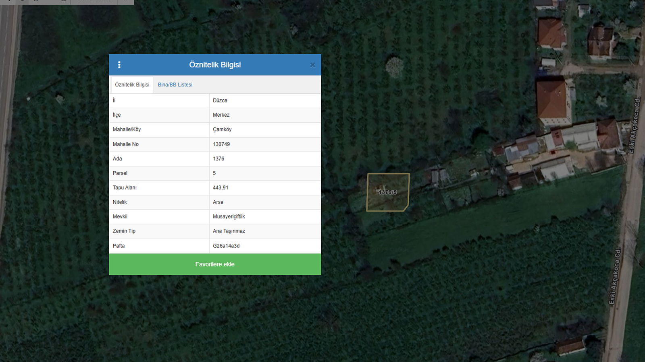Click the Merkez district value
The image size is (645, 362).
(221, 115)
